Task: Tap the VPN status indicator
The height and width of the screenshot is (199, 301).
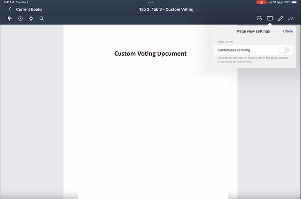Action: click(280, 2)
